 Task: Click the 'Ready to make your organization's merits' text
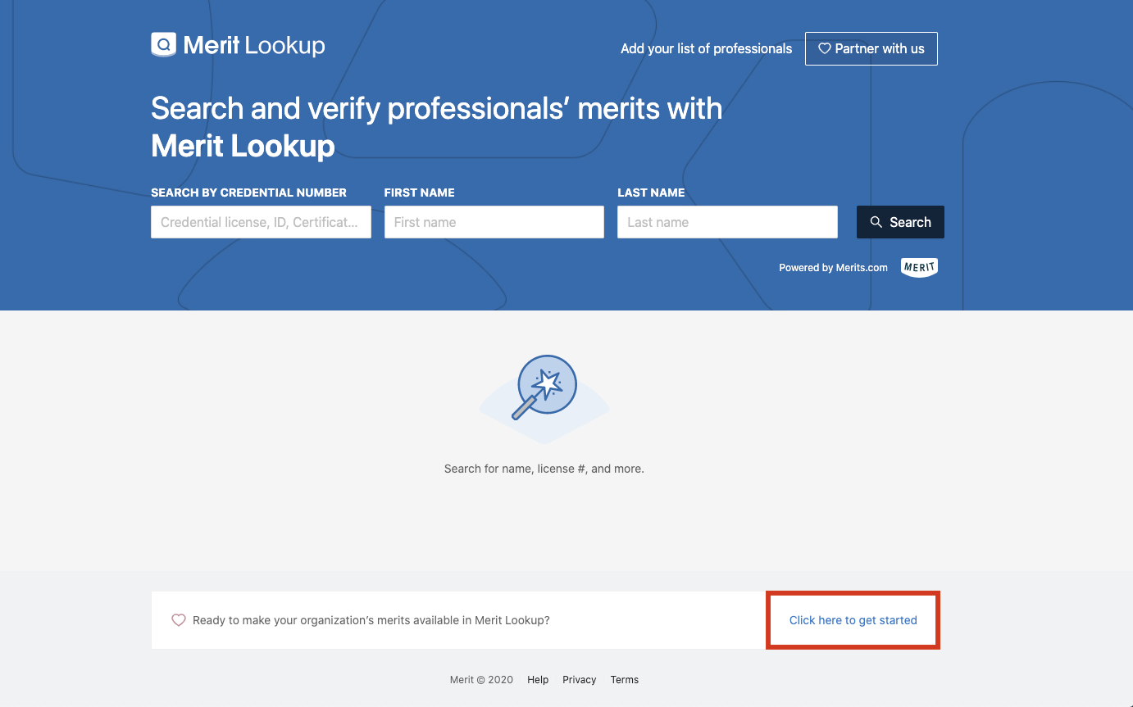[x=371, y=620]
